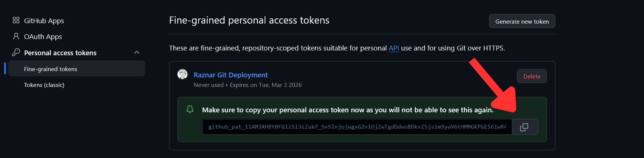Copy the token using the copy icon
This screenshot has width=644, height=158.
tap(524, 127)
